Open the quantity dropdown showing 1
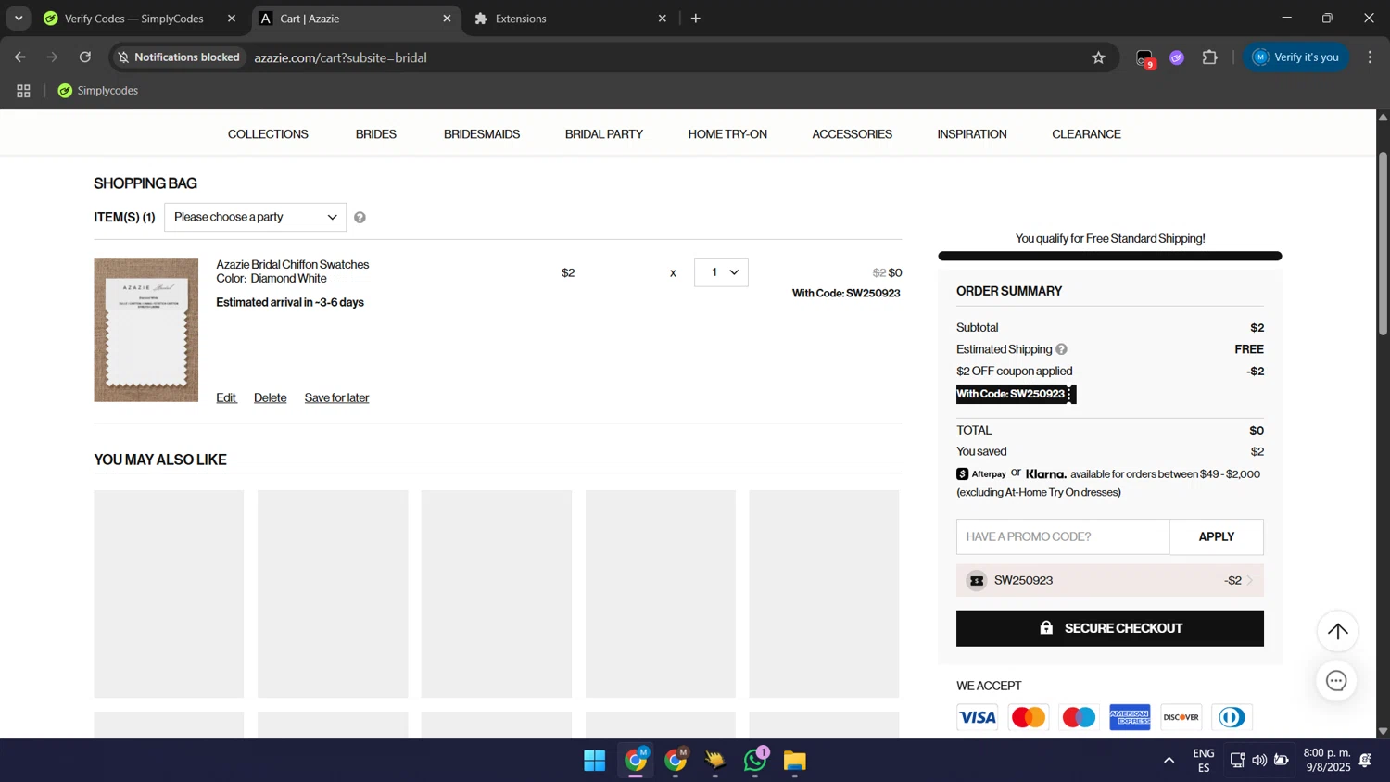This screenshot has width=1390, height=782. click(721, 272)
